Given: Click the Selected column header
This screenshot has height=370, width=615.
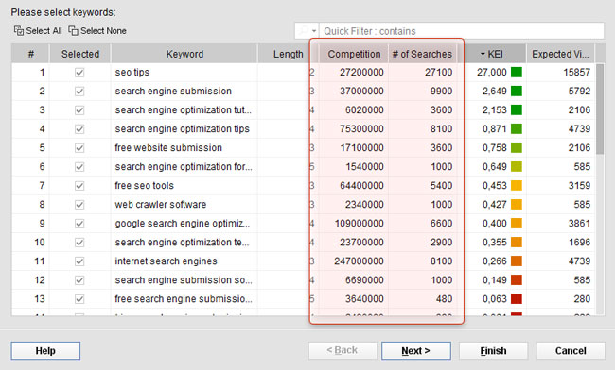Looking at the screenshot, I should 80,54.
